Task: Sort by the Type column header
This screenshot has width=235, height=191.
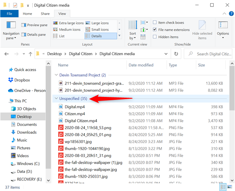Action: [x=181, y=65]
